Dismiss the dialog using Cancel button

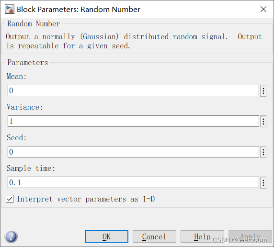coord(154,236)
